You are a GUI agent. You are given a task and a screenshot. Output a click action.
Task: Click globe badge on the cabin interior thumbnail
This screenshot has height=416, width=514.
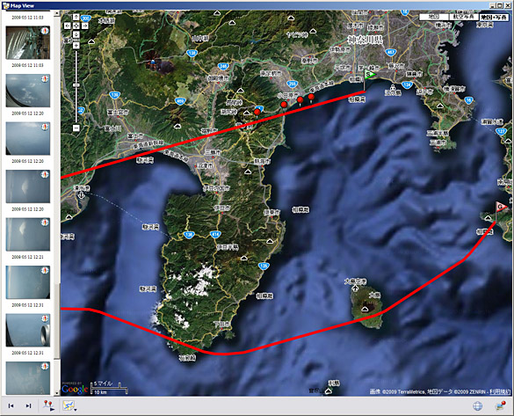click(x=45, y=31)
